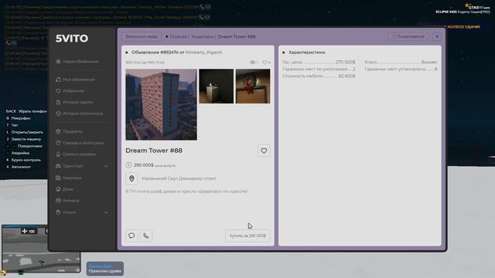Click the 'Пожаловаться' report button

click(408, 36)
